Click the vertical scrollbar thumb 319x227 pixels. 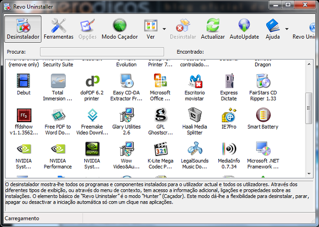click(x=309, y=108)
